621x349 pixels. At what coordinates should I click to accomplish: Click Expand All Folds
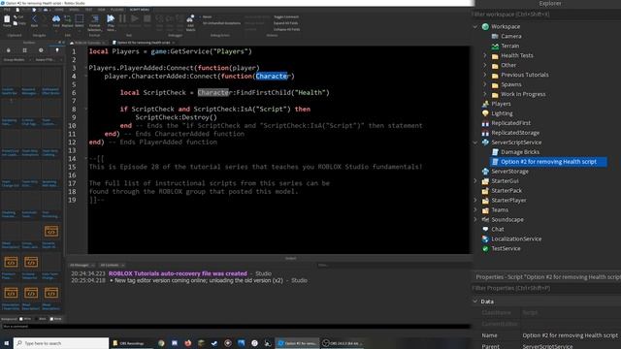tap(285, 23)
